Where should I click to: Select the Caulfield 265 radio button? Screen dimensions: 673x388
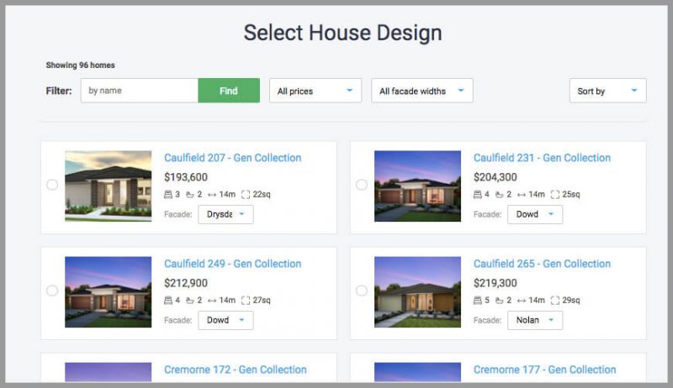362,291
